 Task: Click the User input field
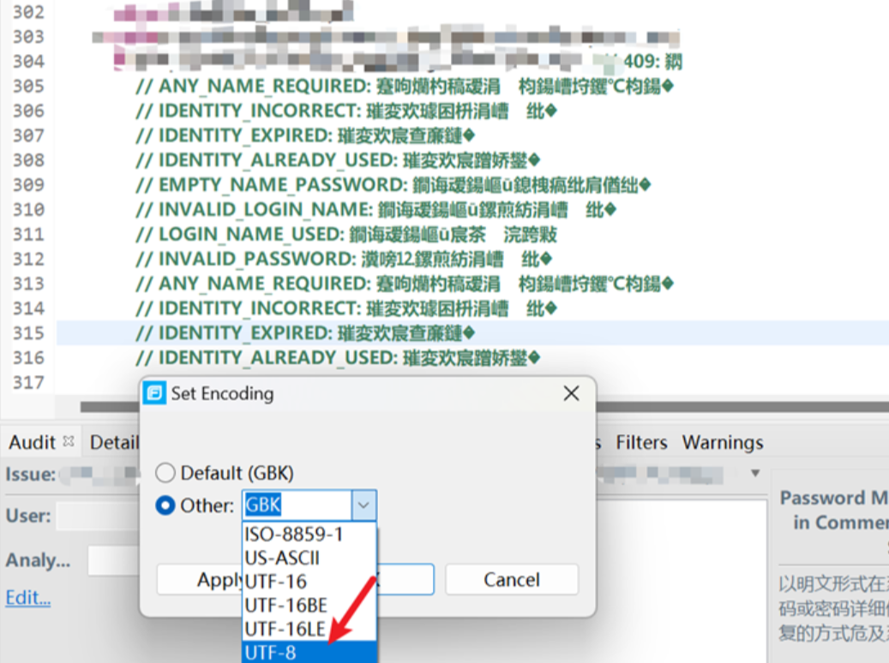click(x=98, y=517)
